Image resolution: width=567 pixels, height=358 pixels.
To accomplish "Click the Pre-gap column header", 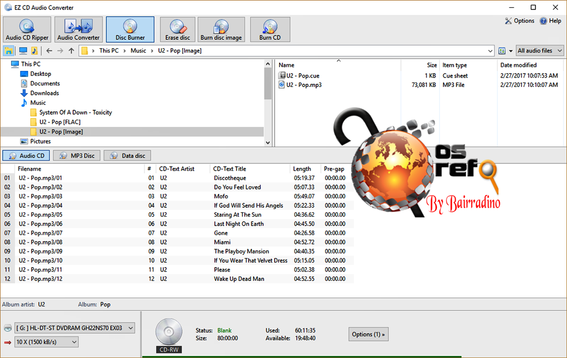I will pyautogui.click(x=334, y=169).
